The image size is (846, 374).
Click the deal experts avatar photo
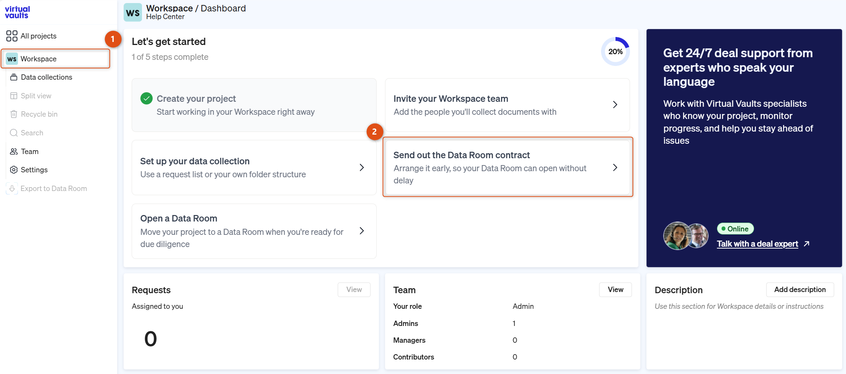tap(686, 236)
